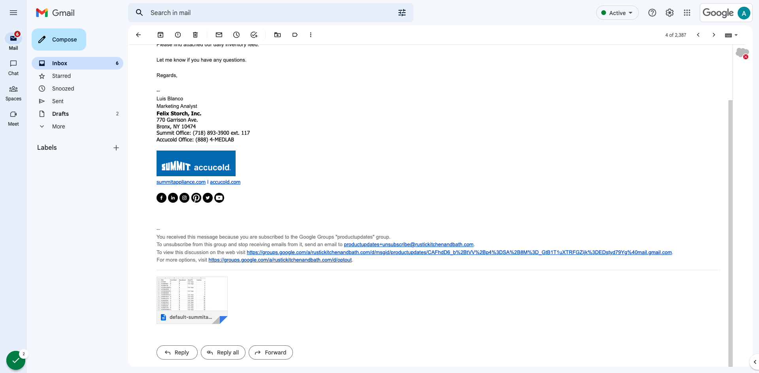Show the side panel chevron
The width and height of the screenshot is (759, 373).
point(754,362)
